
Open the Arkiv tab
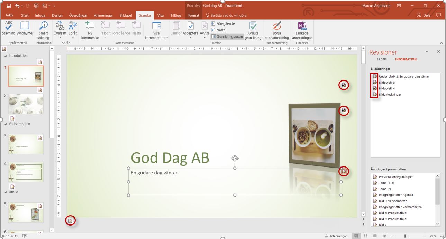pos(9,15)
